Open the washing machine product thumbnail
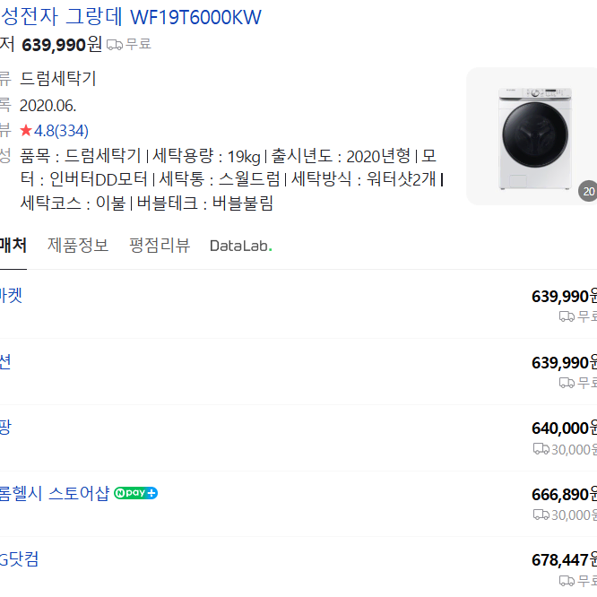The width and height of the screenshot is (597, 597). [x=532, y=136]
